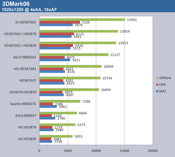The width and height of the screenshot is (175, 157).
Task: Click the value label '13854'
Action: (x=125, y=31)
